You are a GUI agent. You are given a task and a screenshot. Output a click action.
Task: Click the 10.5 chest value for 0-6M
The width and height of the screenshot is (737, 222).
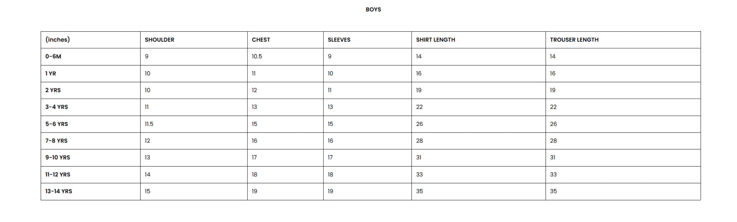[x=257, y=57]
